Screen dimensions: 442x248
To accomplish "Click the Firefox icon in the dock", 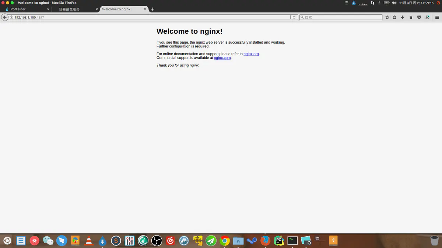I will tap(265, 241).
